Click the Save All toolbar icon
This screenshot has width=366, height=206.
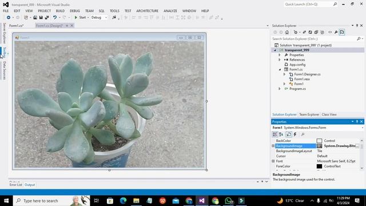[47, 18]
